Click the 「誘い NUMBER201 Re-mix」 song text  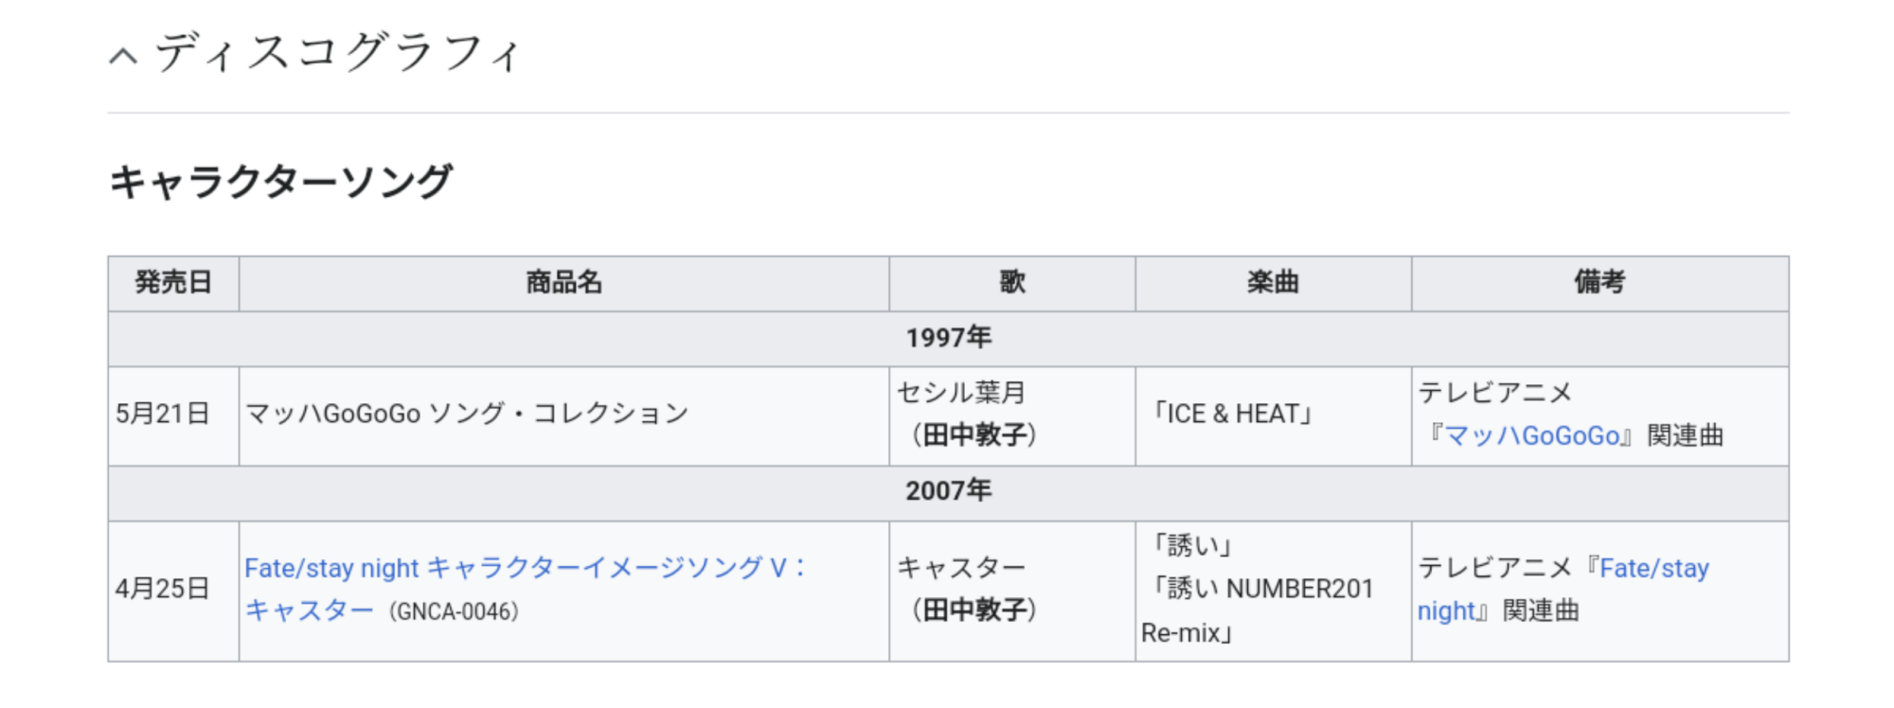[x=1258, y=611]
